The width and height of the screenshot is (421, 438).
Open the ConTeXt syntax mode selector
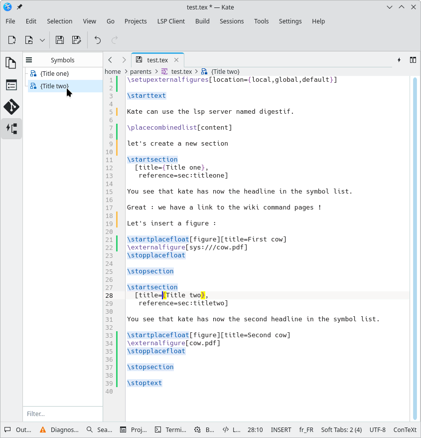(405, 430)
